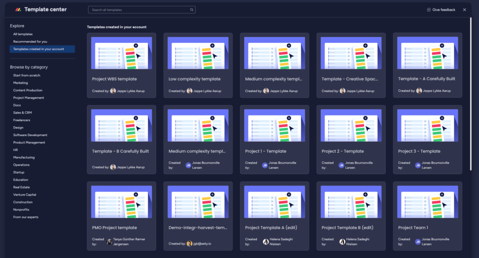Select Templates created in your account
The height and width of the screenshot is (258, 479).
(x=42, y=49)
